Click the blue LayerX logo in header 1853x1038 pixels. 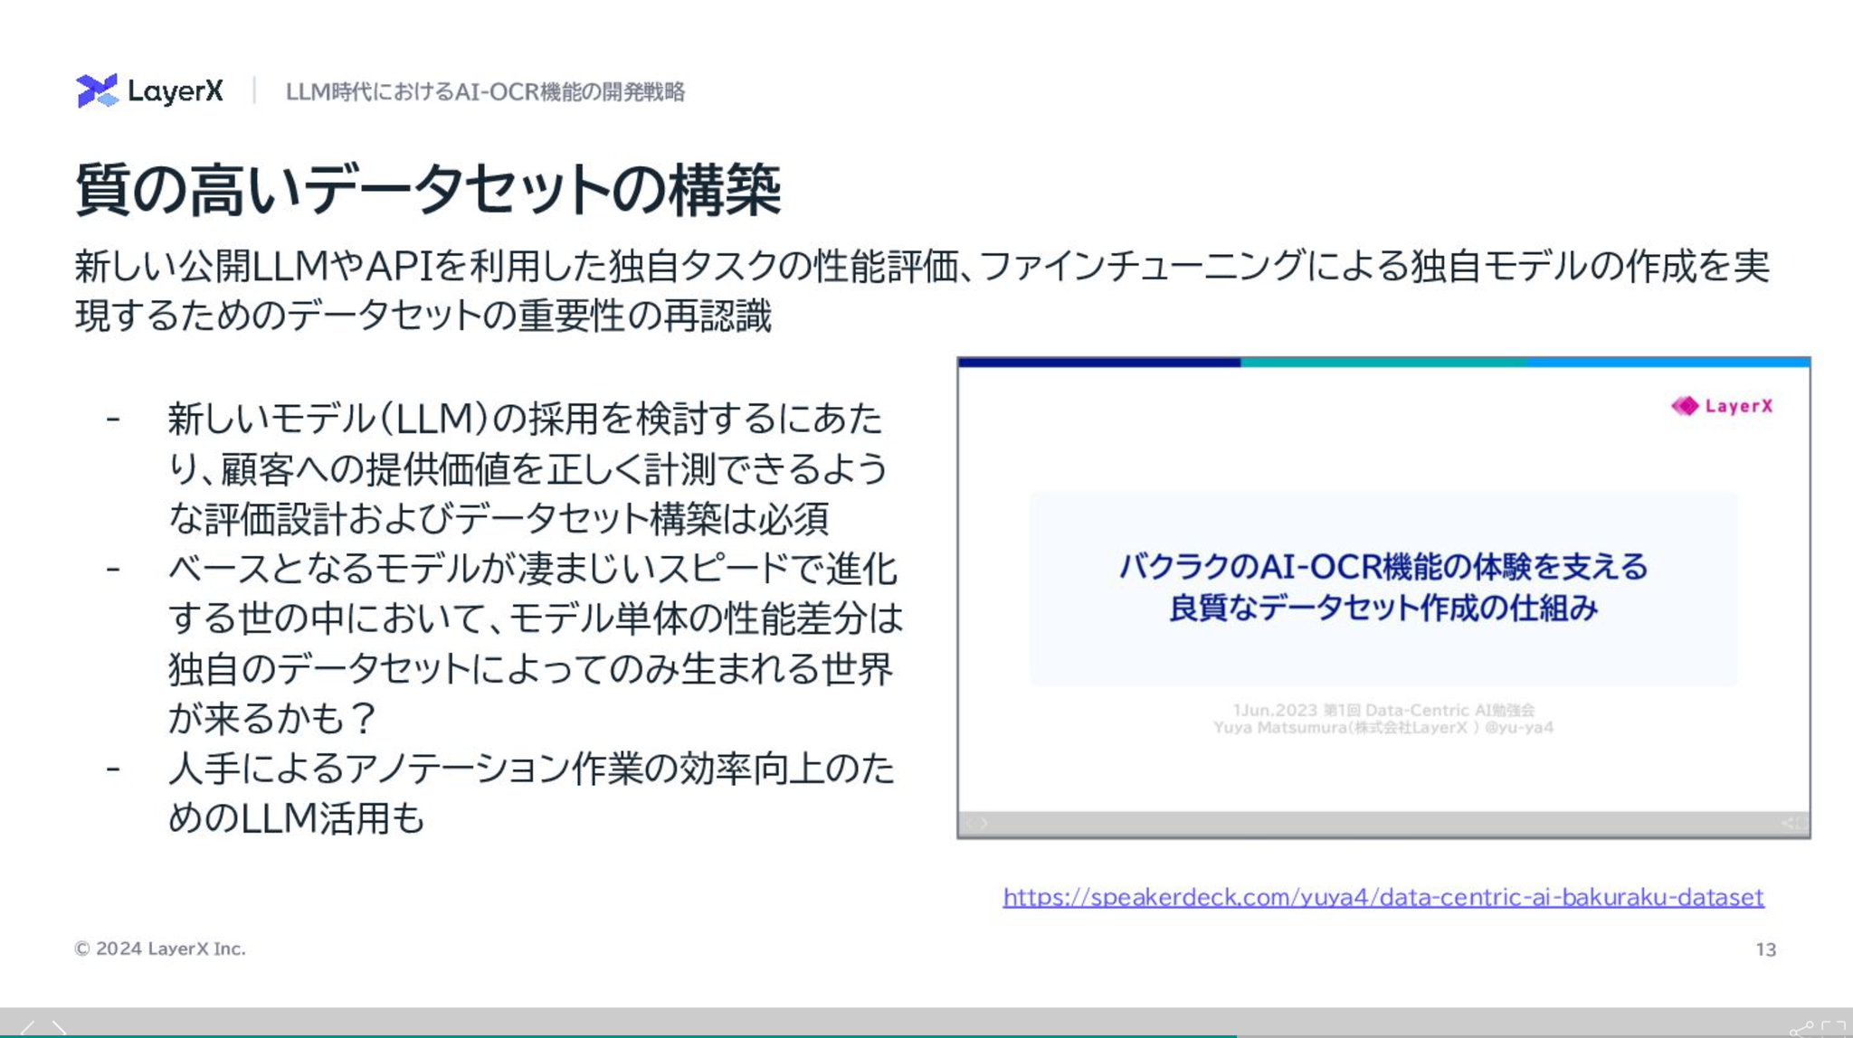[x=150, y=90]
